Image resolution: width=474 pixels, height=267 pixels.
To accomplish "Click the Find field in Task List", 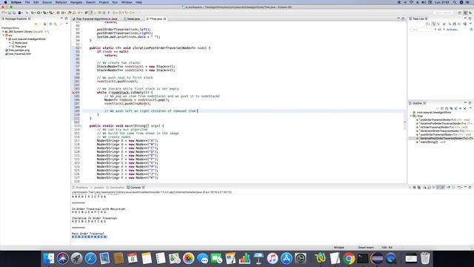I will (421, 30).
